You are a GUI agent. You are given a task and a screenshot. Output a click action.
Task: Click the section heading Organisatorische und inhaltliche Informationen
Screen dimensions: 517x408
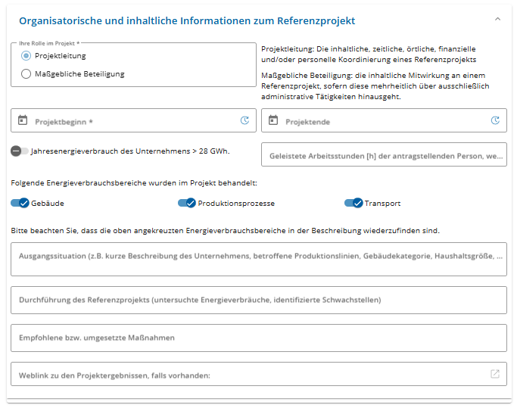pos(187,20)
